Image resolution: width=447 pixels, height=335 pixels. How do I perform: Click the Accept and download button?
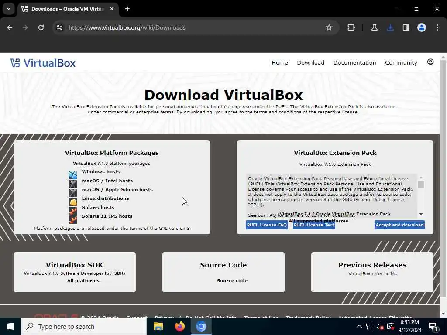[399, 225]
